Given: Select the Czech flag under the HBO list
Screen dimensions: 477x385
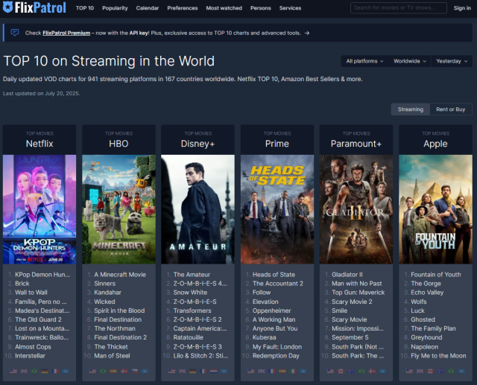Looking at the screenshot, I should tap(134, 371).
